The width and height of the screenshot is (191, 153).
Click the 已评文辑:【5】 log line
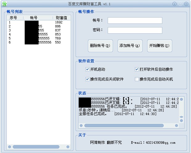tap(129, 103)
